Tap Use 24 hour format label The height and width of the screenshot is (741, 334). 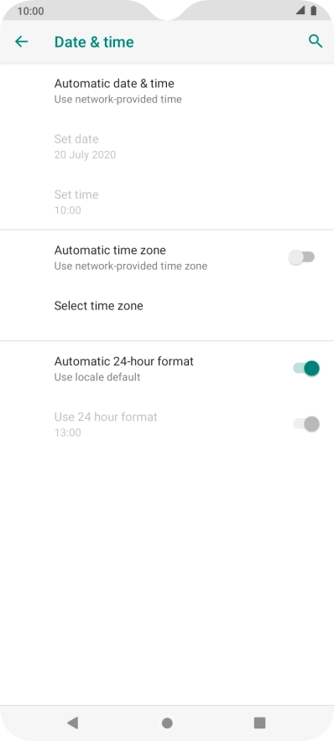coord(106,417)
